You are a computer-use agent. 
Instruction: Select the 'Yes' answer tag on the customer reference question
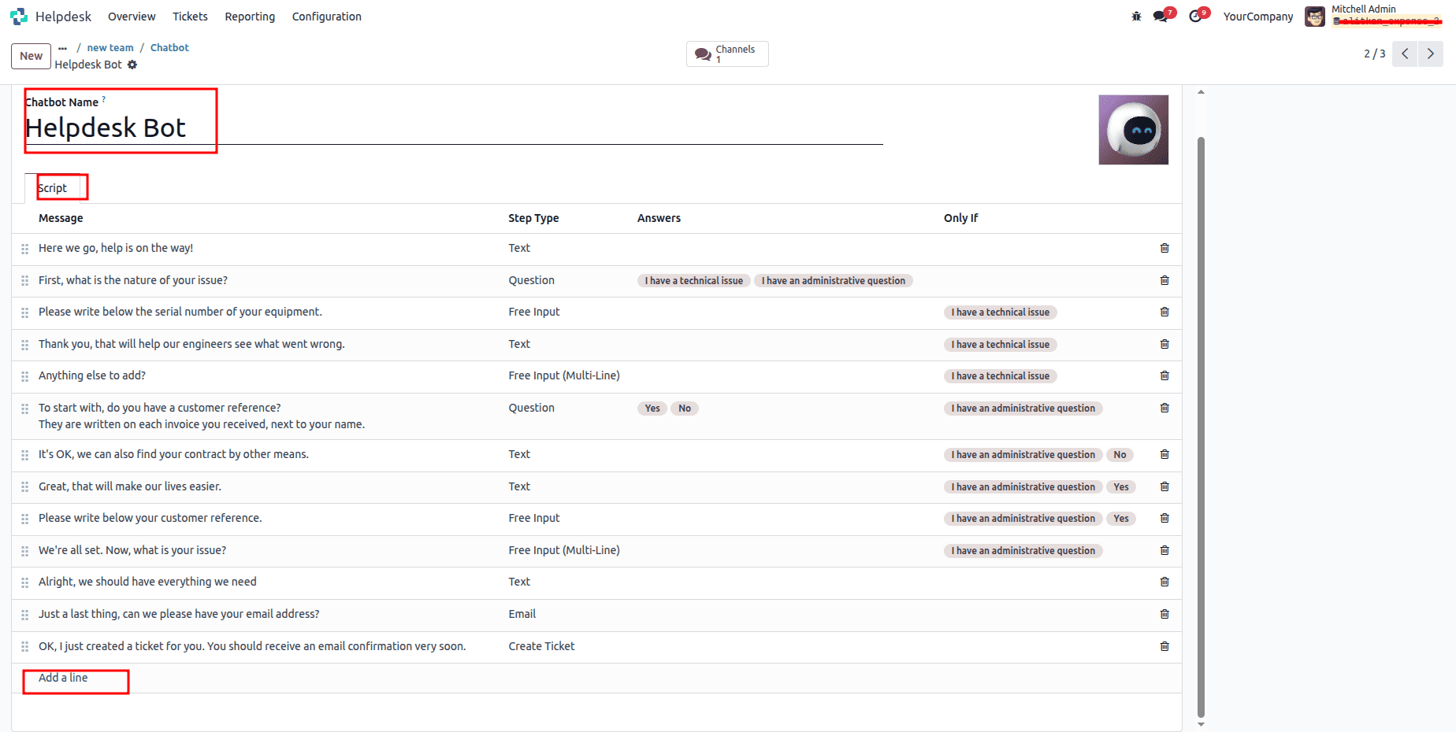tap(652, 408)
